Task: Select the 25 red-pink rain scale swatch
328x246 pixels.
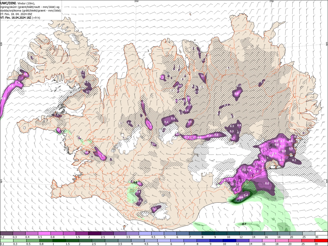Action: (308, 241)
